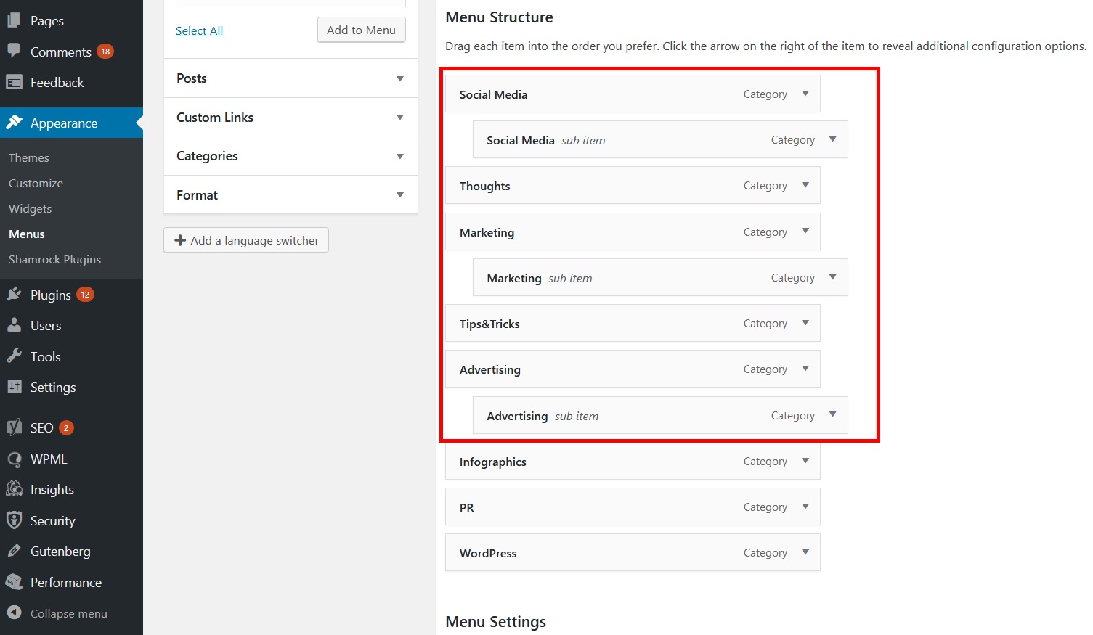Viewport: 1093px width, 635px height.
Task: Click the Comments bubble icon
Action: pyautogui.click(x=15, y=51)
